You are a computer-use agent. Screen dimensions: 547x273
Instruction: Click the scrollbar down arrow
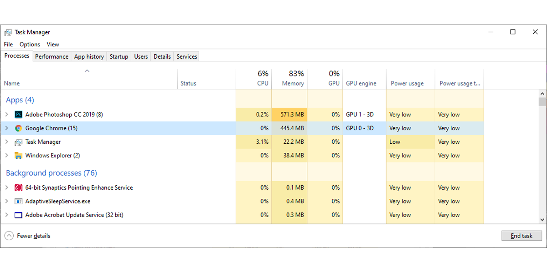pos(542,219)
